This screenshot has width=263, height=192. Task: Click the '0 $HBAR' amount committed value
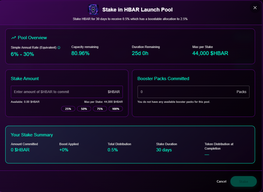20,150
